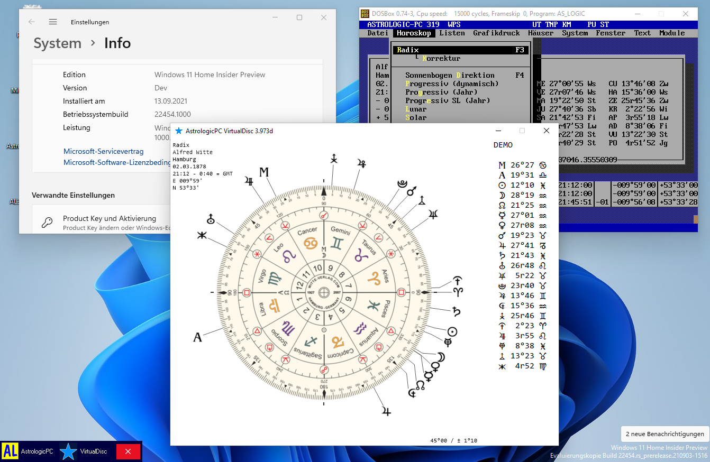Click the Gemini glyph on the chart wheel
This screenshot has height=462, width=710.
pyautogui.click(x=337, y=243)
